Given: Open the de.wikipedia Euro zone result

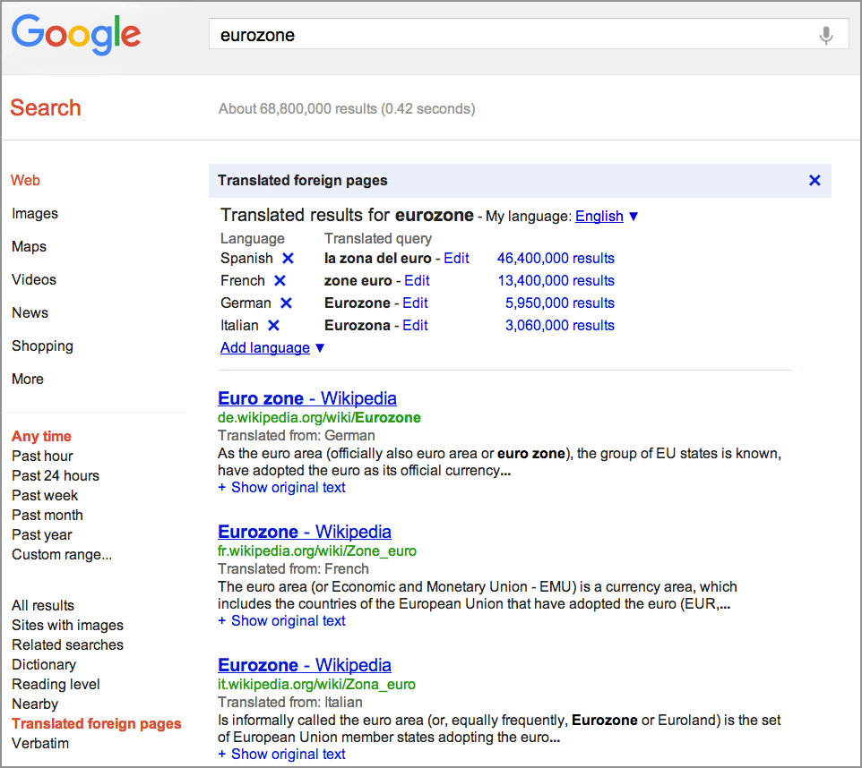Looking at the screenshot, I should coord(306,398).
